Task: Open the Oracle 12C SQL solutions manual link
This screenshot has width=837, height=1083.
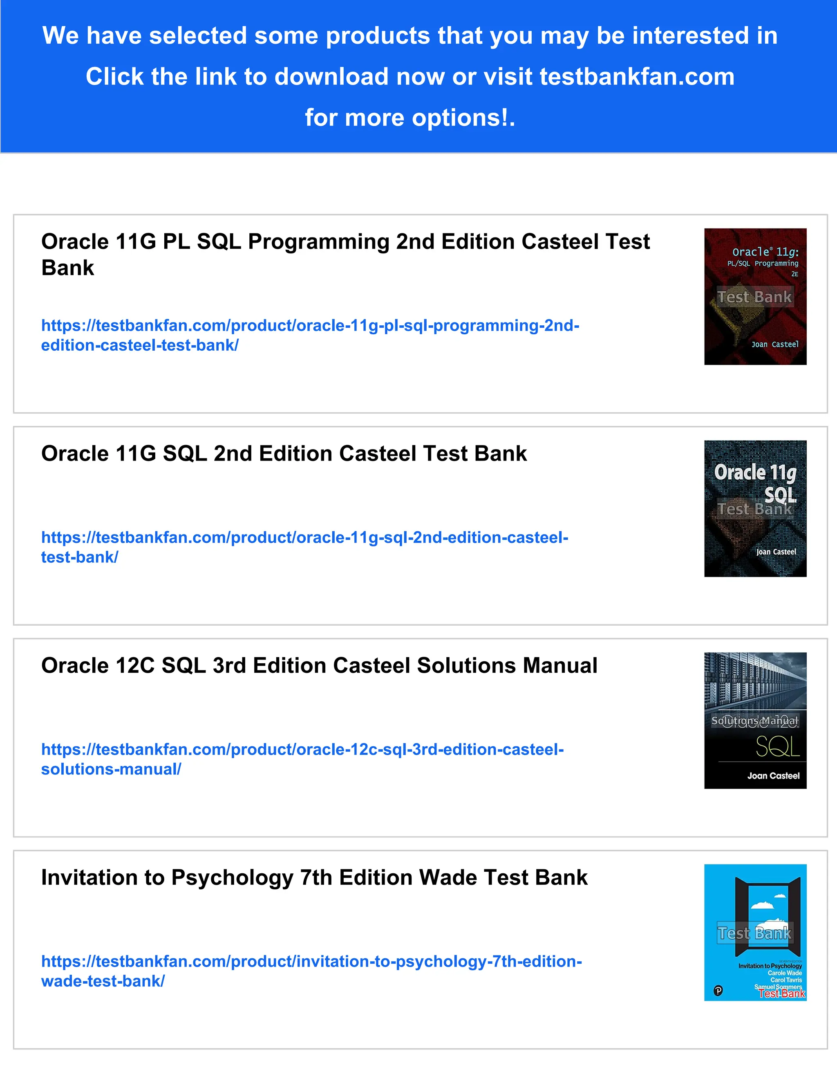Action: click(x=302, y=749)
